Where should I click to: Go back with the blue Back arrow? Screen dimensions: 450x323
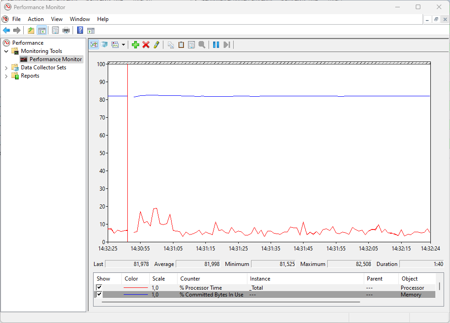6,30
